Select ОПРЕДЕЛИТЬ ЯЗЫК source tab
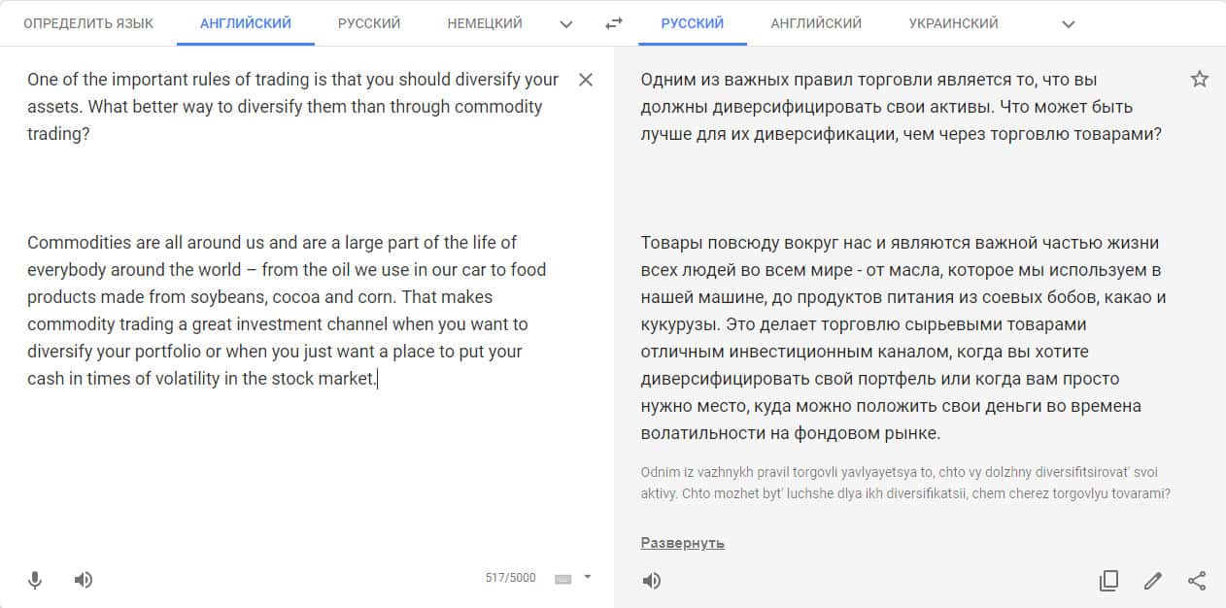 (88, 23)
